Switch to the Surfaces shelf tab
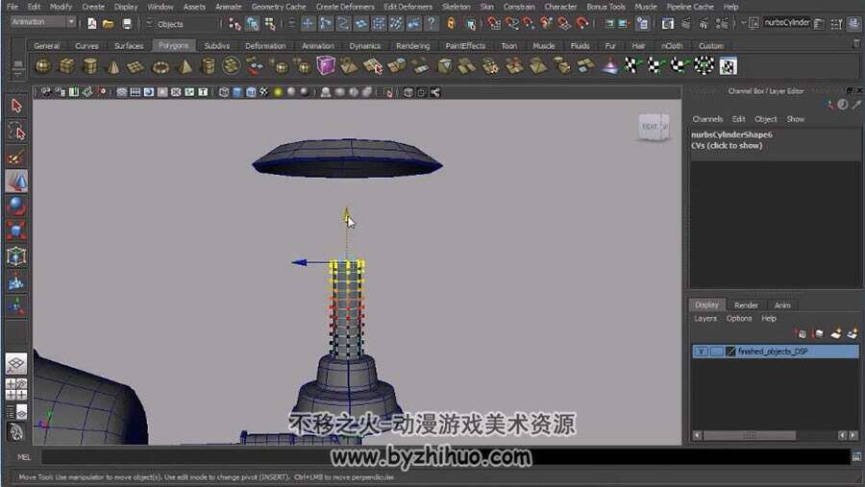865x487 pixels. [129, 46]
